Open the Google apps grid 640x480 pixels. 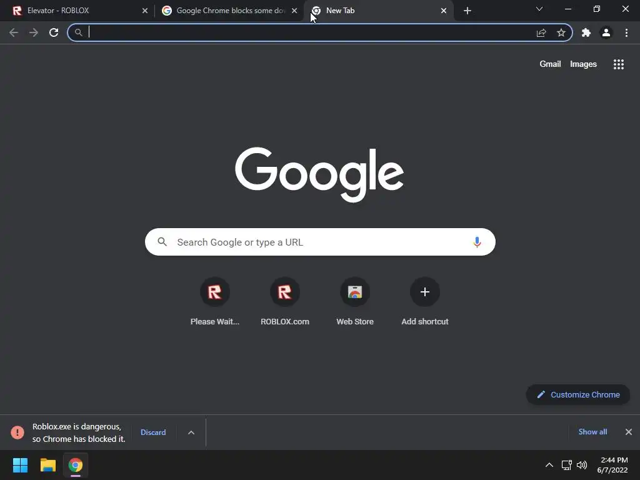(619, 64)
